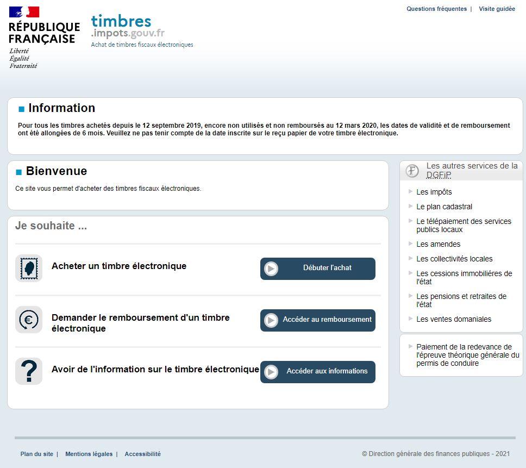Click the DGFiP circular logo icon
526x468 pixels.
coord(412,171)
